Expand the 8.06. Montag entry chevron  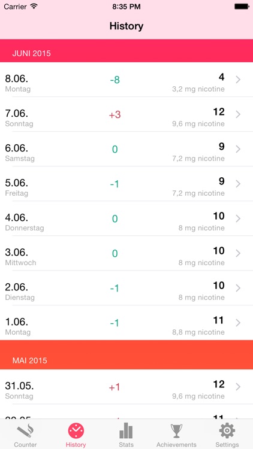click(238, 80)
